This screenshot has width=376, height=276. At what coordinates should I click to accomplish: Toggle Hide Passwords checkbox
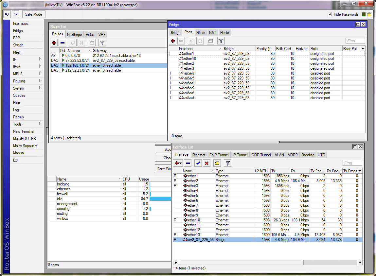click(330, 14)
